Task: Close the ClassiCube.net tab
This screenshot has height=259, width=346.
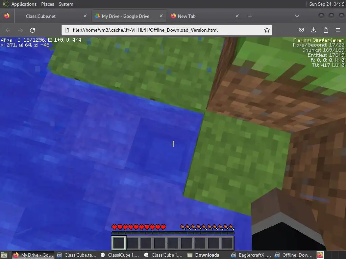Action: coord(85,16)
